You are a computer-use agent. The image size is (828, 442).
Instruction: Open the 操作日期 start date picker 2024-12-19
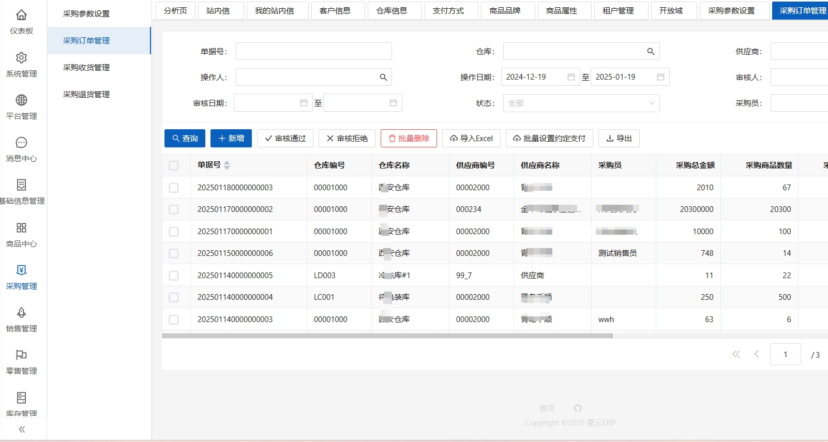[x=539, y=77]
